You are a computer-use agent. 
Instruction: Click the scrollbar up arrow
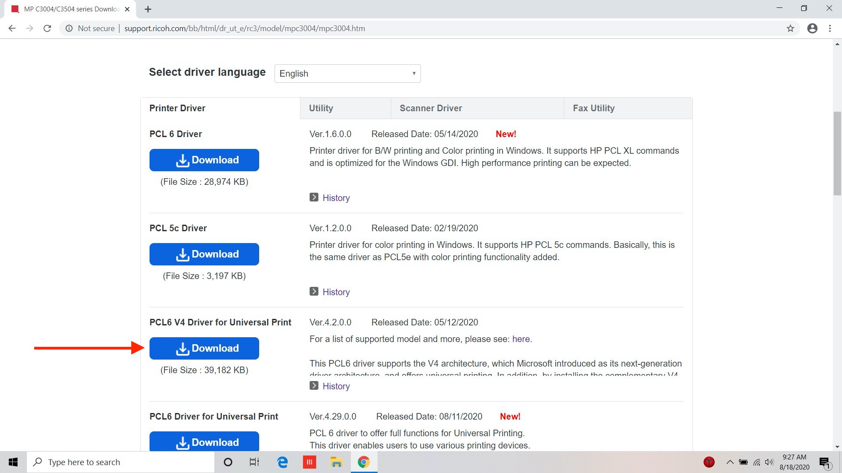(x=837, y=44)
